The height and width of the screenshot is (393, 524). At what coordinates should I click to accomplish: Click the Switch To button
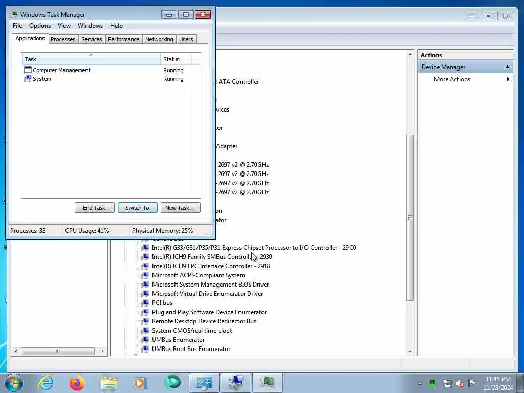137,208
